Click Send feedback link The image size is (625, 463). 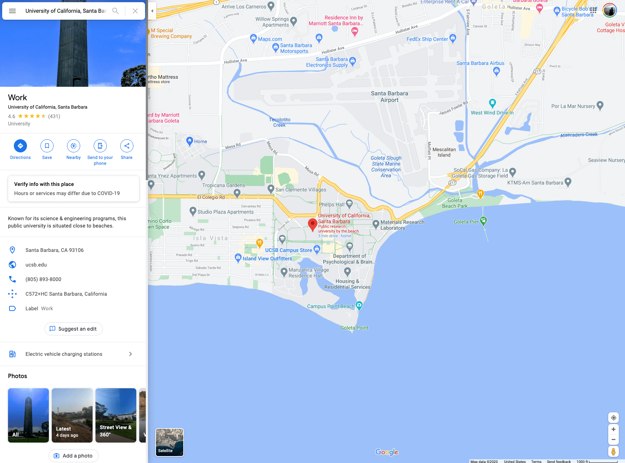pos(559,461)
